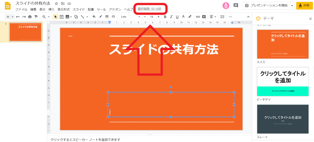314x142 pixels.
Task: Click the move-to-folder icon beside title
Action: coord(63,4)
